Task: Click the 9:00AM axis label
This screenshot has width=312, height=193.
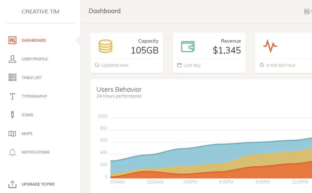Action: (x=117, y=182)
